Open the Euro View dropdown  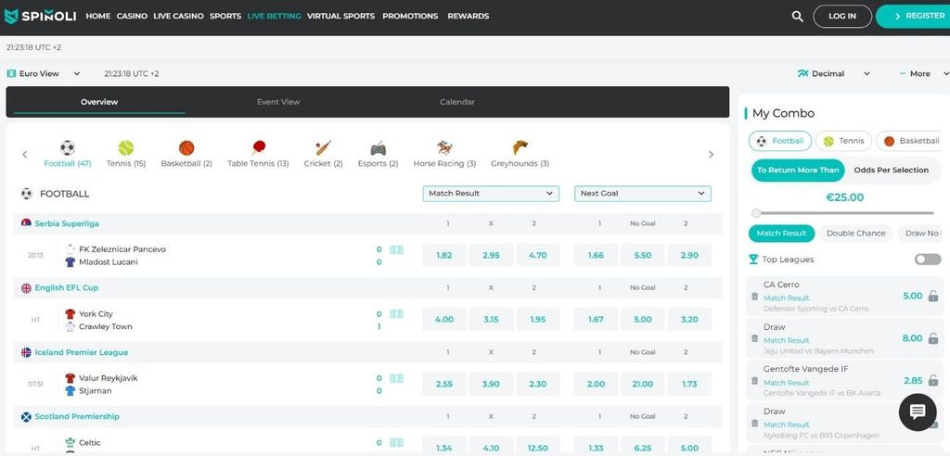(44, 74)
